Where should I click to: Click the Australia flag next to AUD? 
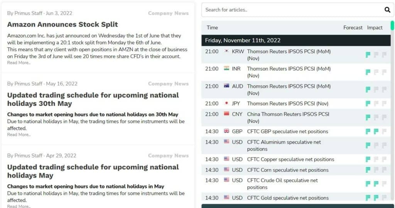click(226, 86)
